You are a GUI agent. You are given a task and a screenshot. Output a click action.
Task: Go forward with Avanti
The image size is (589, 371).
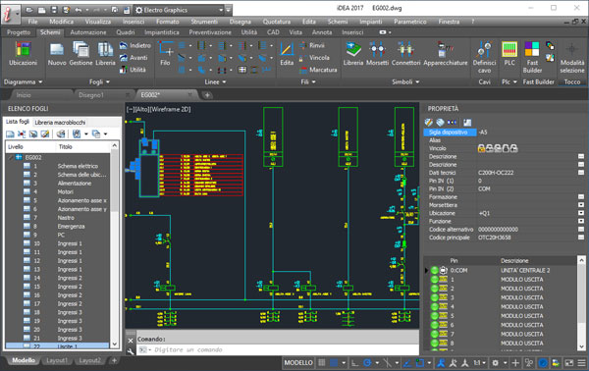click(134, 58)
